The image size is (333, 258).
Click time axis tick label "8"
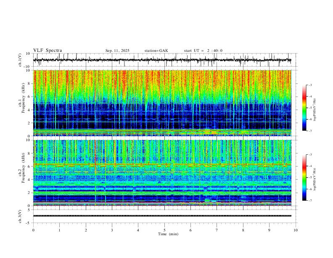tap(243, 230)
